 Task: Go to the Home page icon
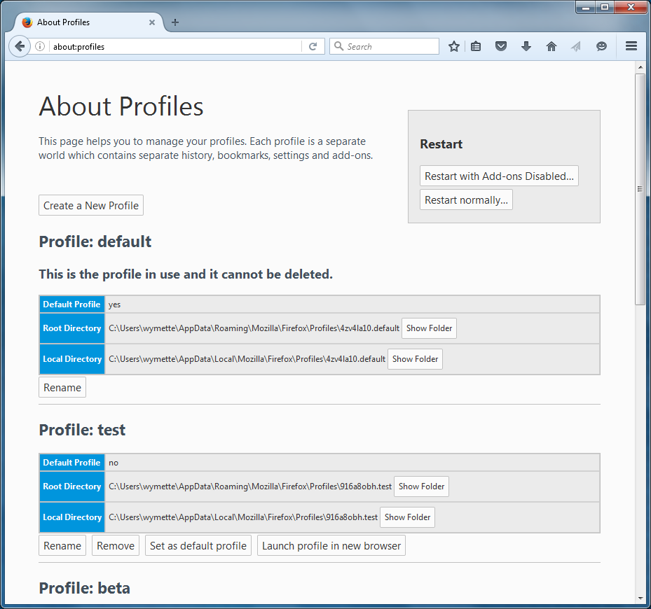(551, 46)
